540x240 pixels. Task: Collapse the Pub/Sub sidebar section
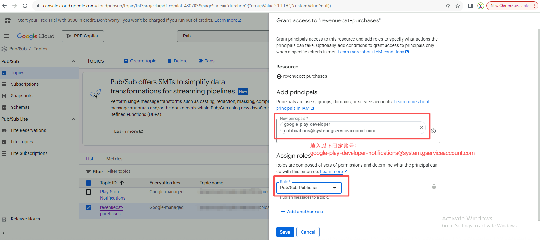click(74, 61)
